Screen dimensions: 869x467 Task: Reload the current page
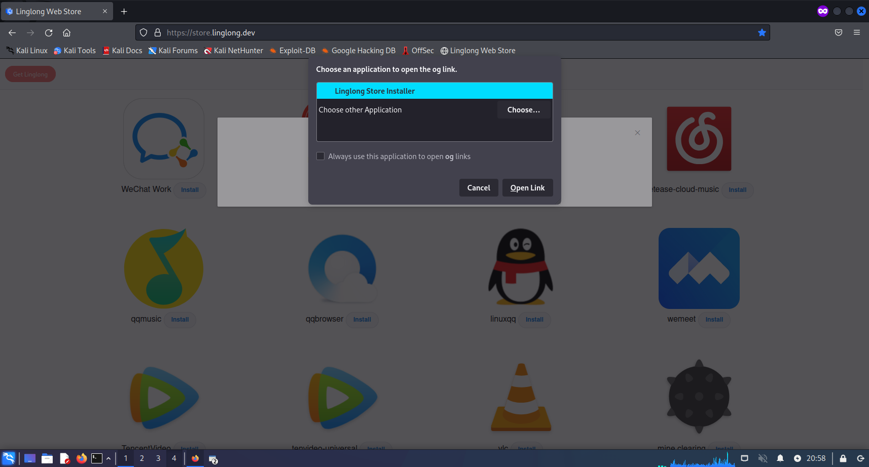49,32
